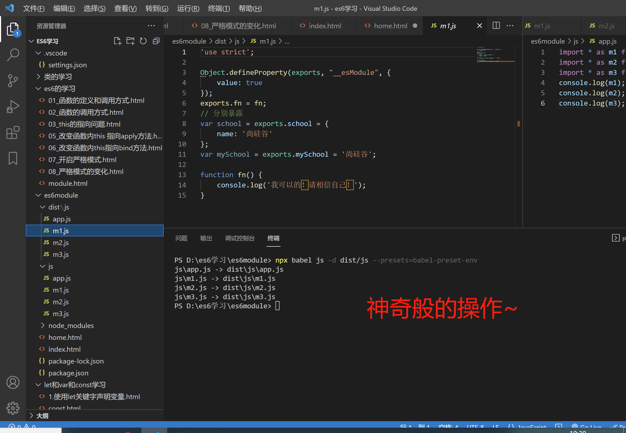Open the 文件(F) menu
This screenshot has width=626, height=433.
pos(34,8)
